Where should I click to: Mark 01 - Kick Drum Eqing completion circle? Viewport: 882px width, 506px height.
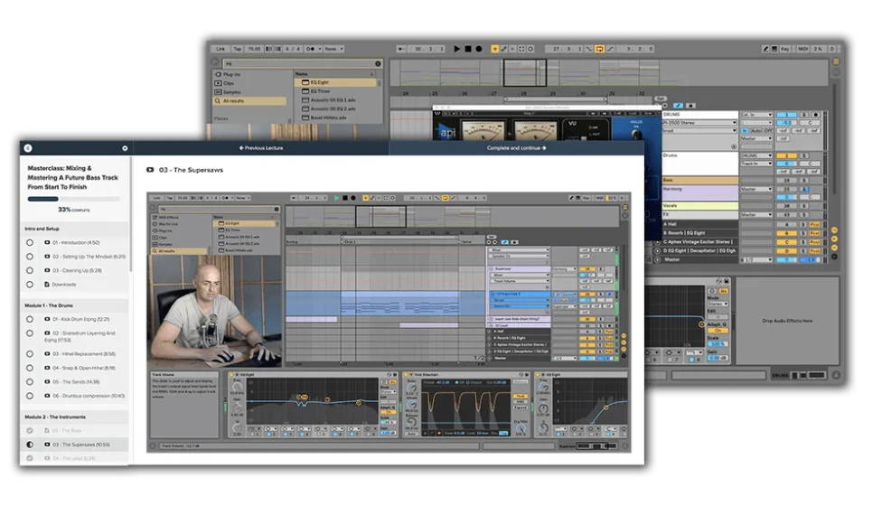[30, 319]
